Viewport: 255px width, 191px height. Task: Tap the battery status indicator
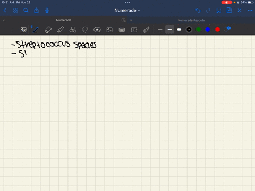tap(251, 2)
